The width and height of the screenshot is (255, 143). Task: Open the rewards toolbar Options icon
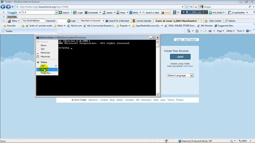pos(226,21)
